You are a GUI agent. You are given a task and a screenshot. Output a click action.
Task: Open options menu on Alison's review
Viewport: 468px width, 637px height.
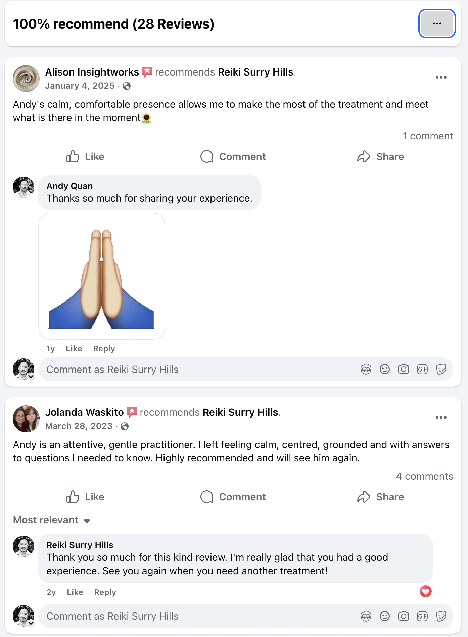pyautogui.click(x=441, y=77)
